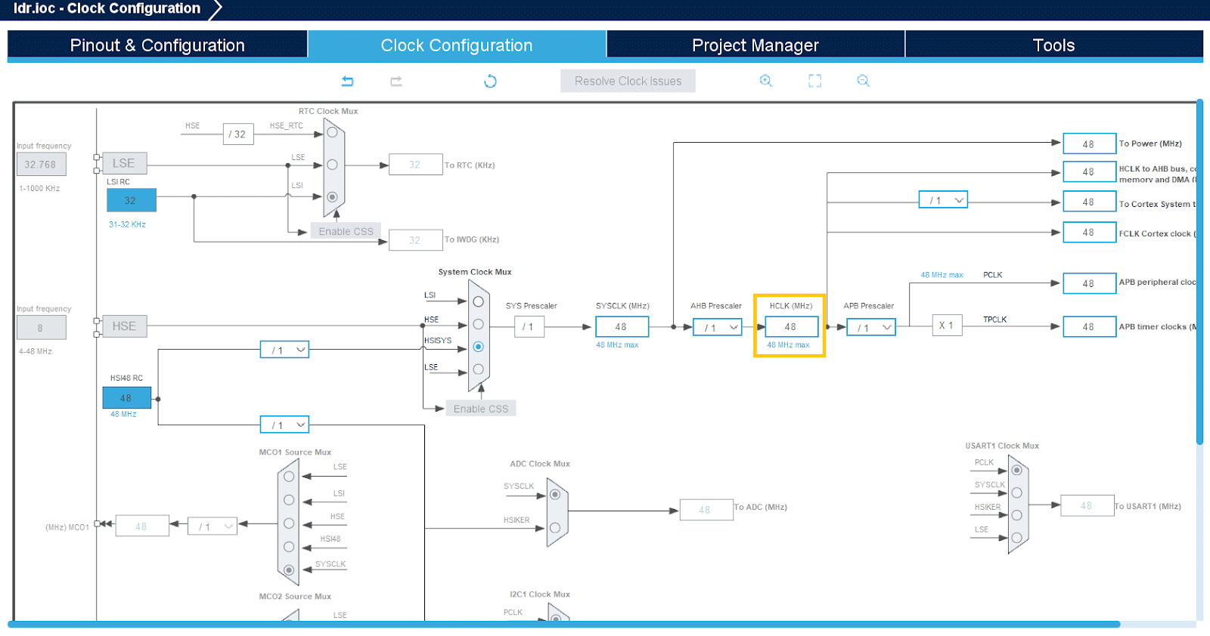Expand the Cortex System timer divider dropdown
Screen dimensions: 1210x636
tap(943, 200)
